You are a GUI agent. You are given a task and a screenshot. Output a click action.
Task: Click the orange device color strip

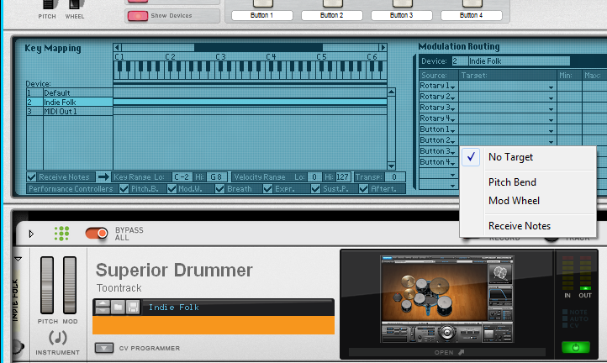pyautogui.click(x=214, y=325)
